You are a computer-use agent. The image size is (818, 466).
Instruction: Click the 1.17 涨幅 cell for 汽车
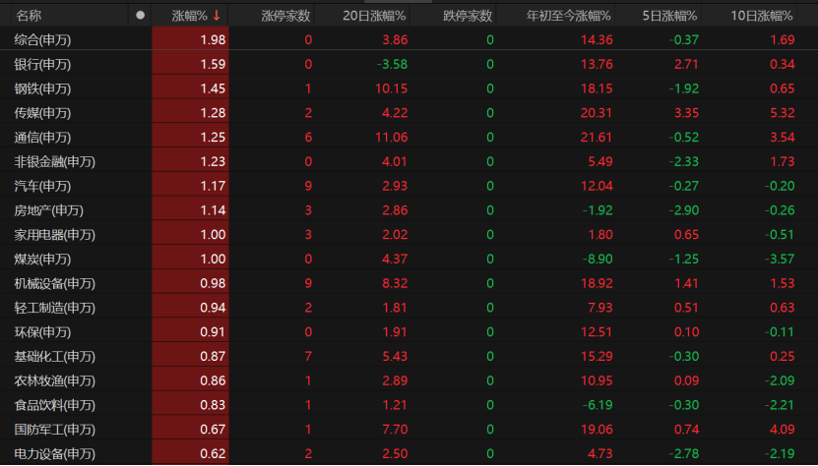pos(190,186)
